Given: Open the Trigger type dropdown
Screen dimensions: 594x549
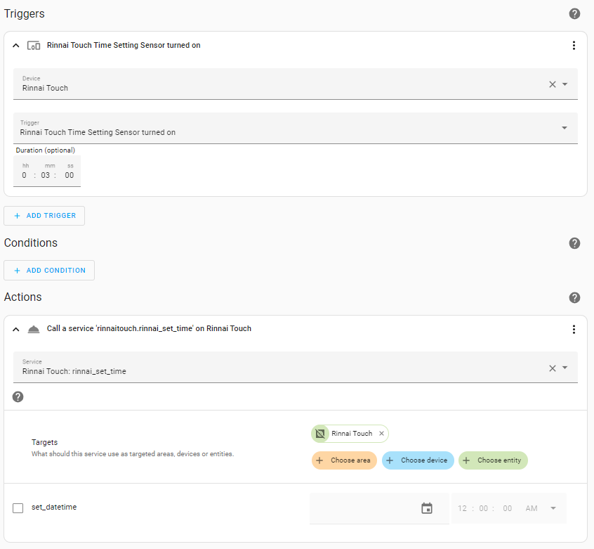Looking at the screenshot, I should (565, 128).
